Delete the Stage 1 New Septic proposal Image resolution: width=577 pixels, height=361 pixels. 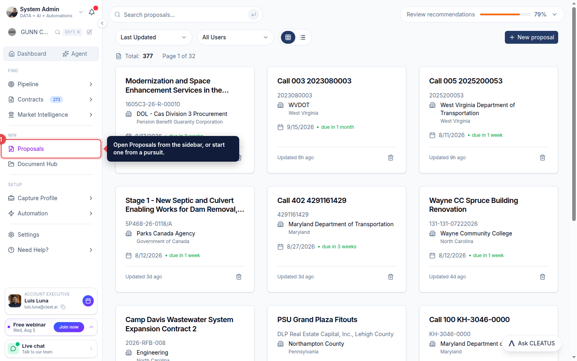239,277
